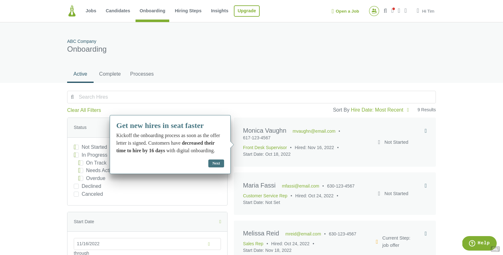
Task: Click the calendar icon in the 11/16/2022 date field
Action: [x=209, y=244]
